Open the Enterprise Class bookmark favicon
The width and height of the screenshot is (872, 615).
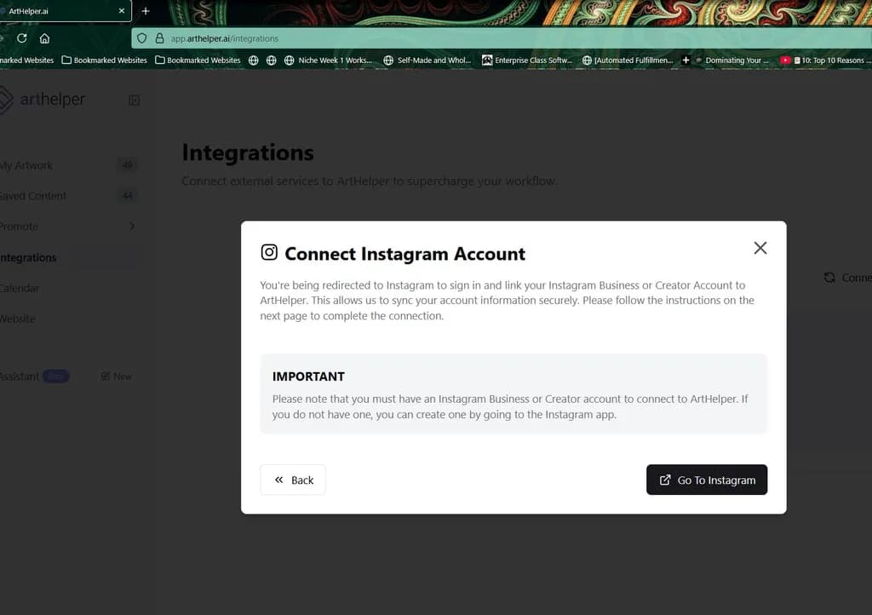pos(487,60)
